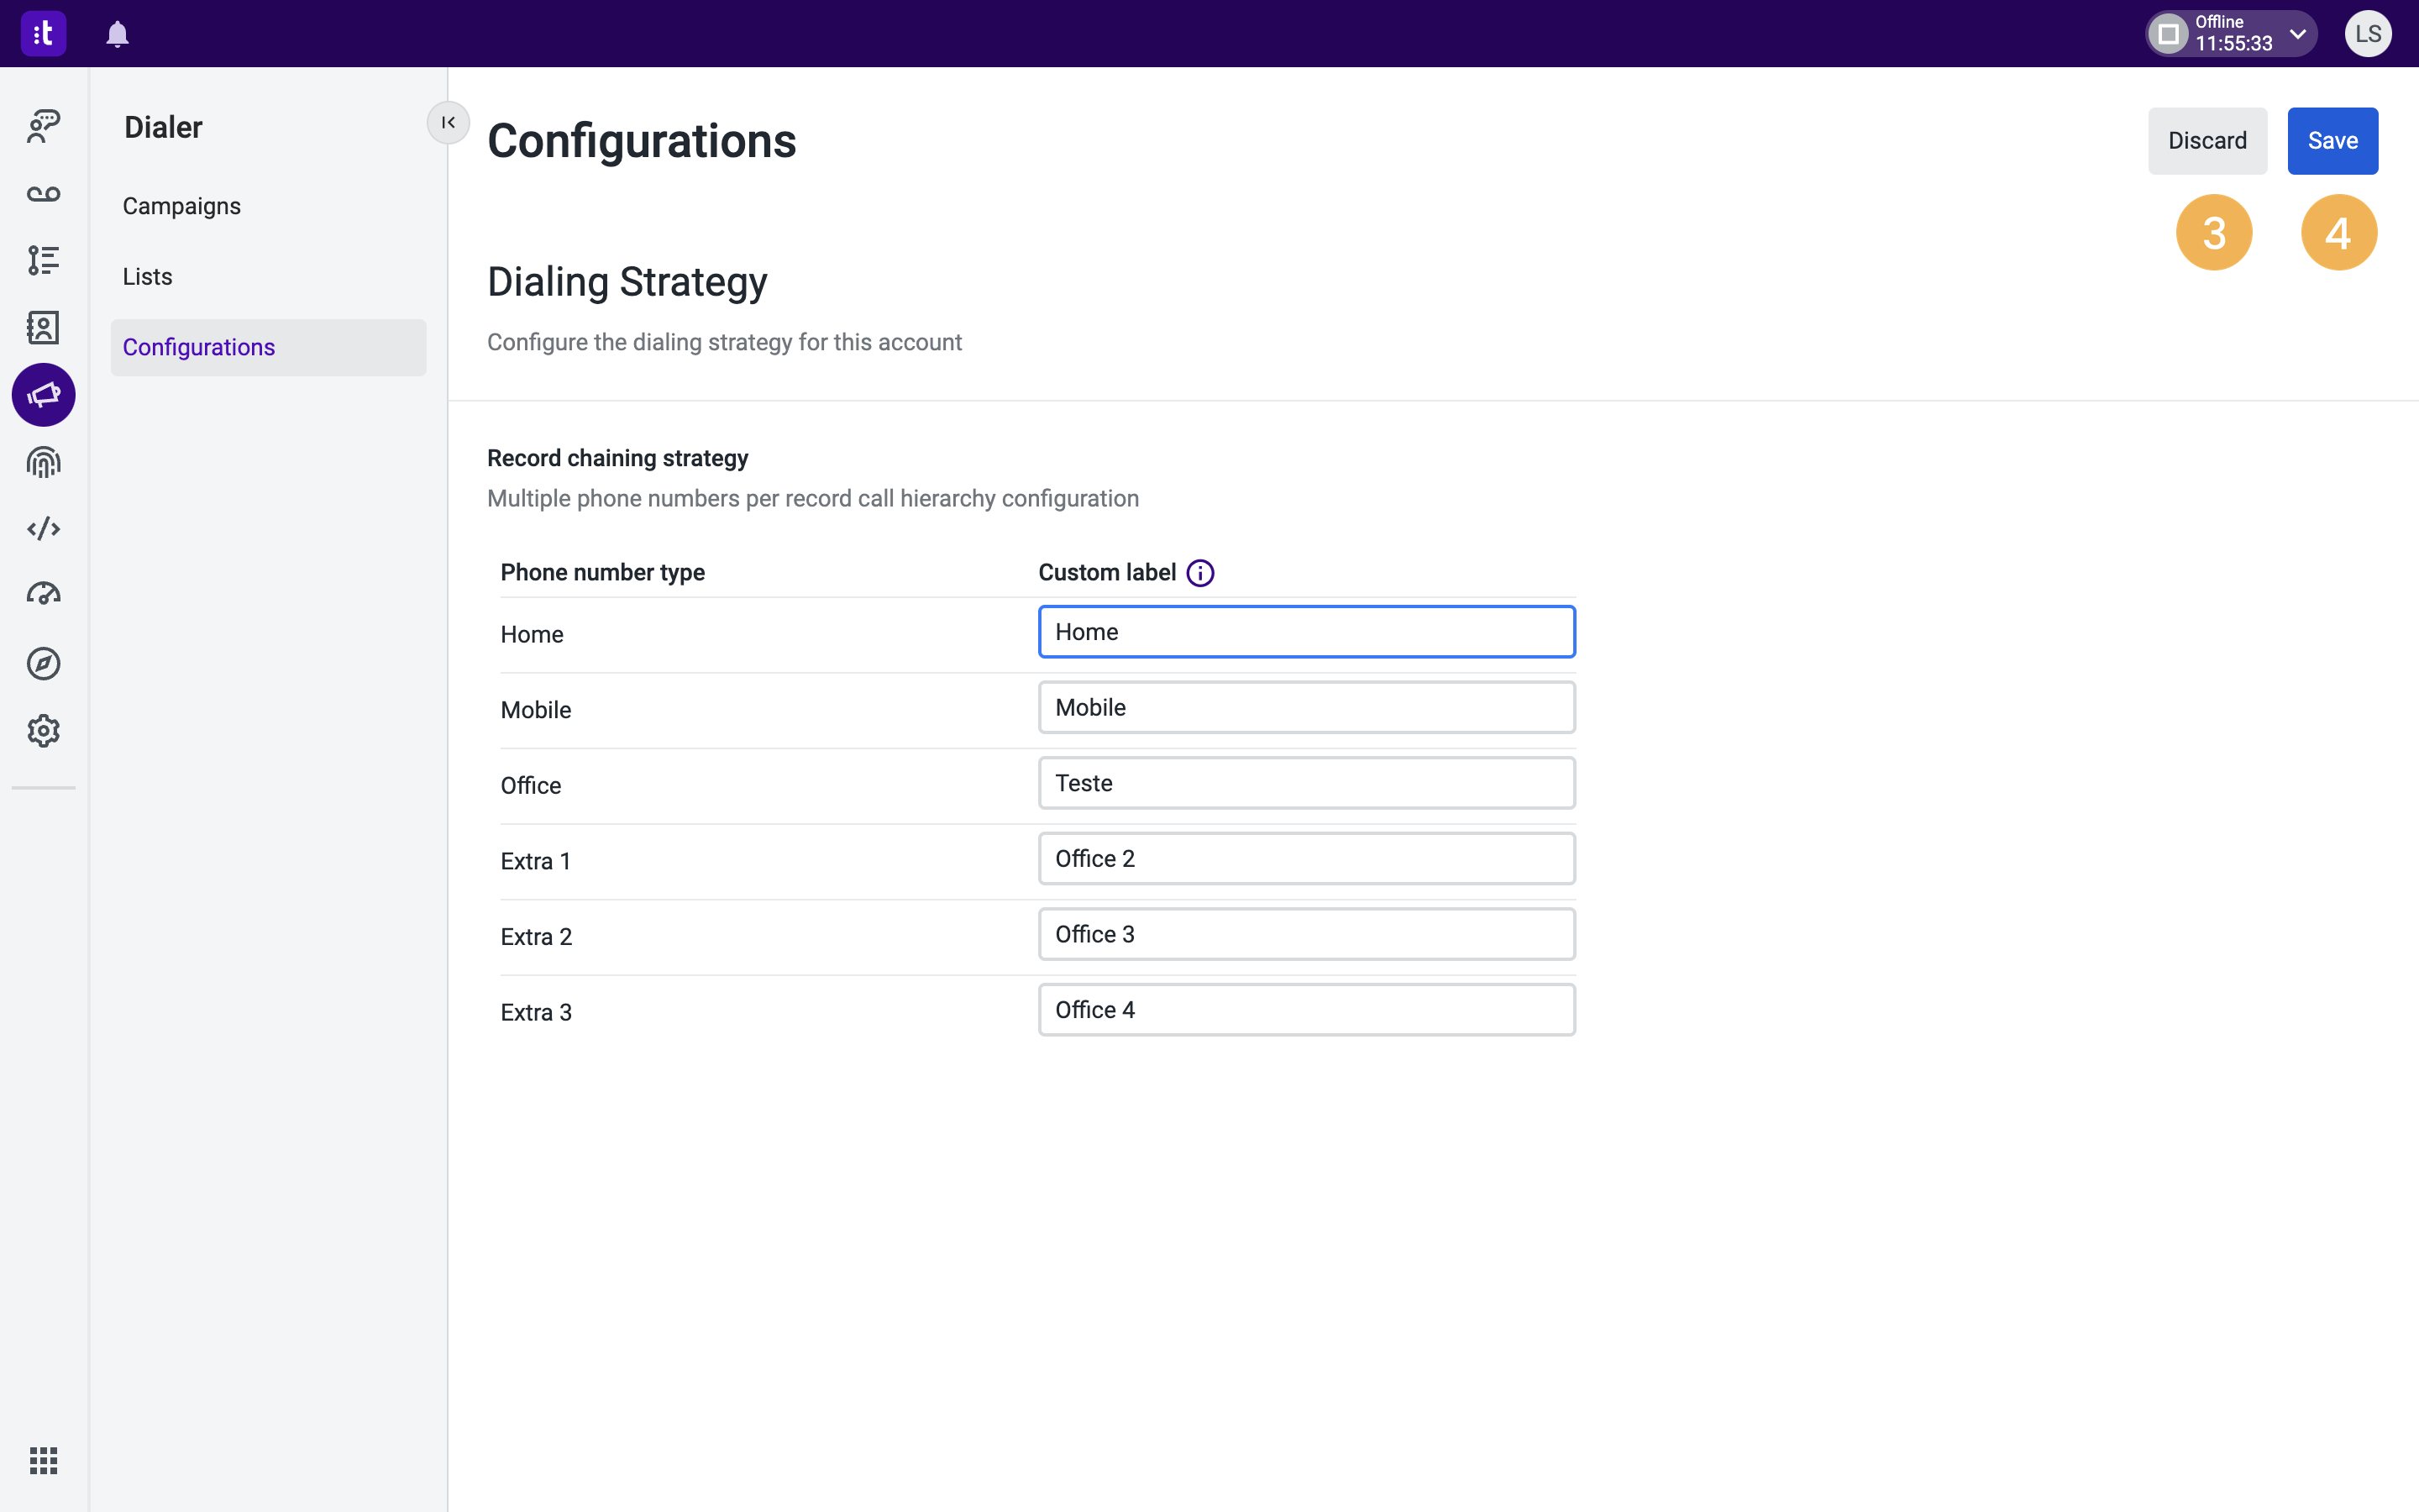The height and width of the screenshot is (1512, 2419).
Task: Click the Office phone type row label
Action: click(531, 786)
